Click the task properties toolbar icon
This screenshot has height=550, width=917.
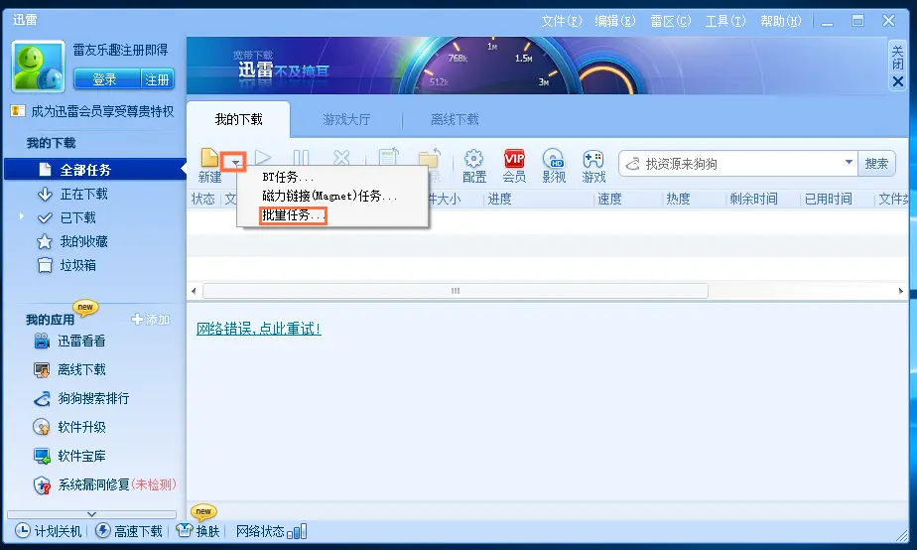388,158
